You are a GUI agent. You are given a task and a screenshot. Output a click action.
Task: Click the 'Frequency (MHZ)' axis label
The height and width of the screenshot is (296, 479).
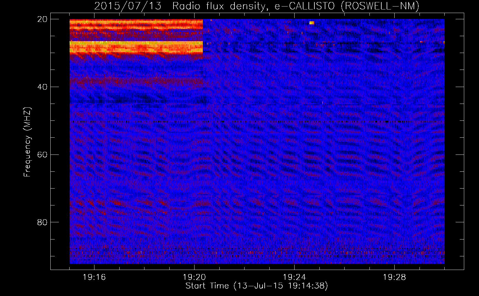coord(27,142)
